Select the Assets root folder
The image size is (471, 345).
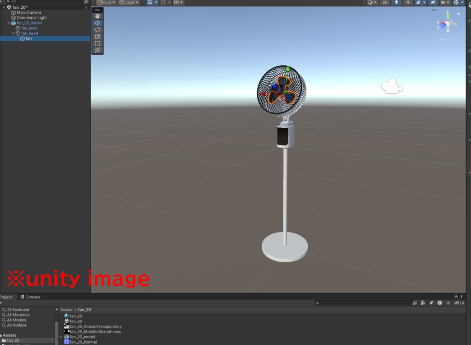(x=9, y=335)
